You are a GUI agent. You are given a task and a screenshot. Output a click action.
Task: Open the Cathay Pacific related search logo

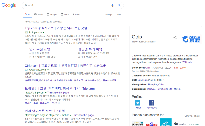[194, 124]
